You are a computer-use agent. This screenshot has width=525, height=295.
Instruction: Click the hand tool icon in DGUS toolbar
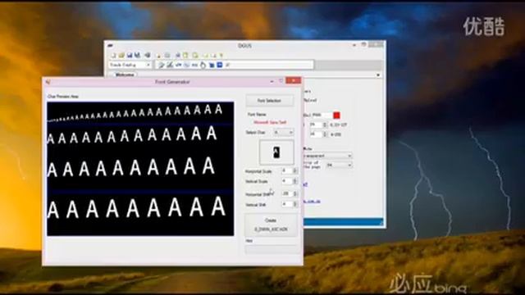click(203, 65)
